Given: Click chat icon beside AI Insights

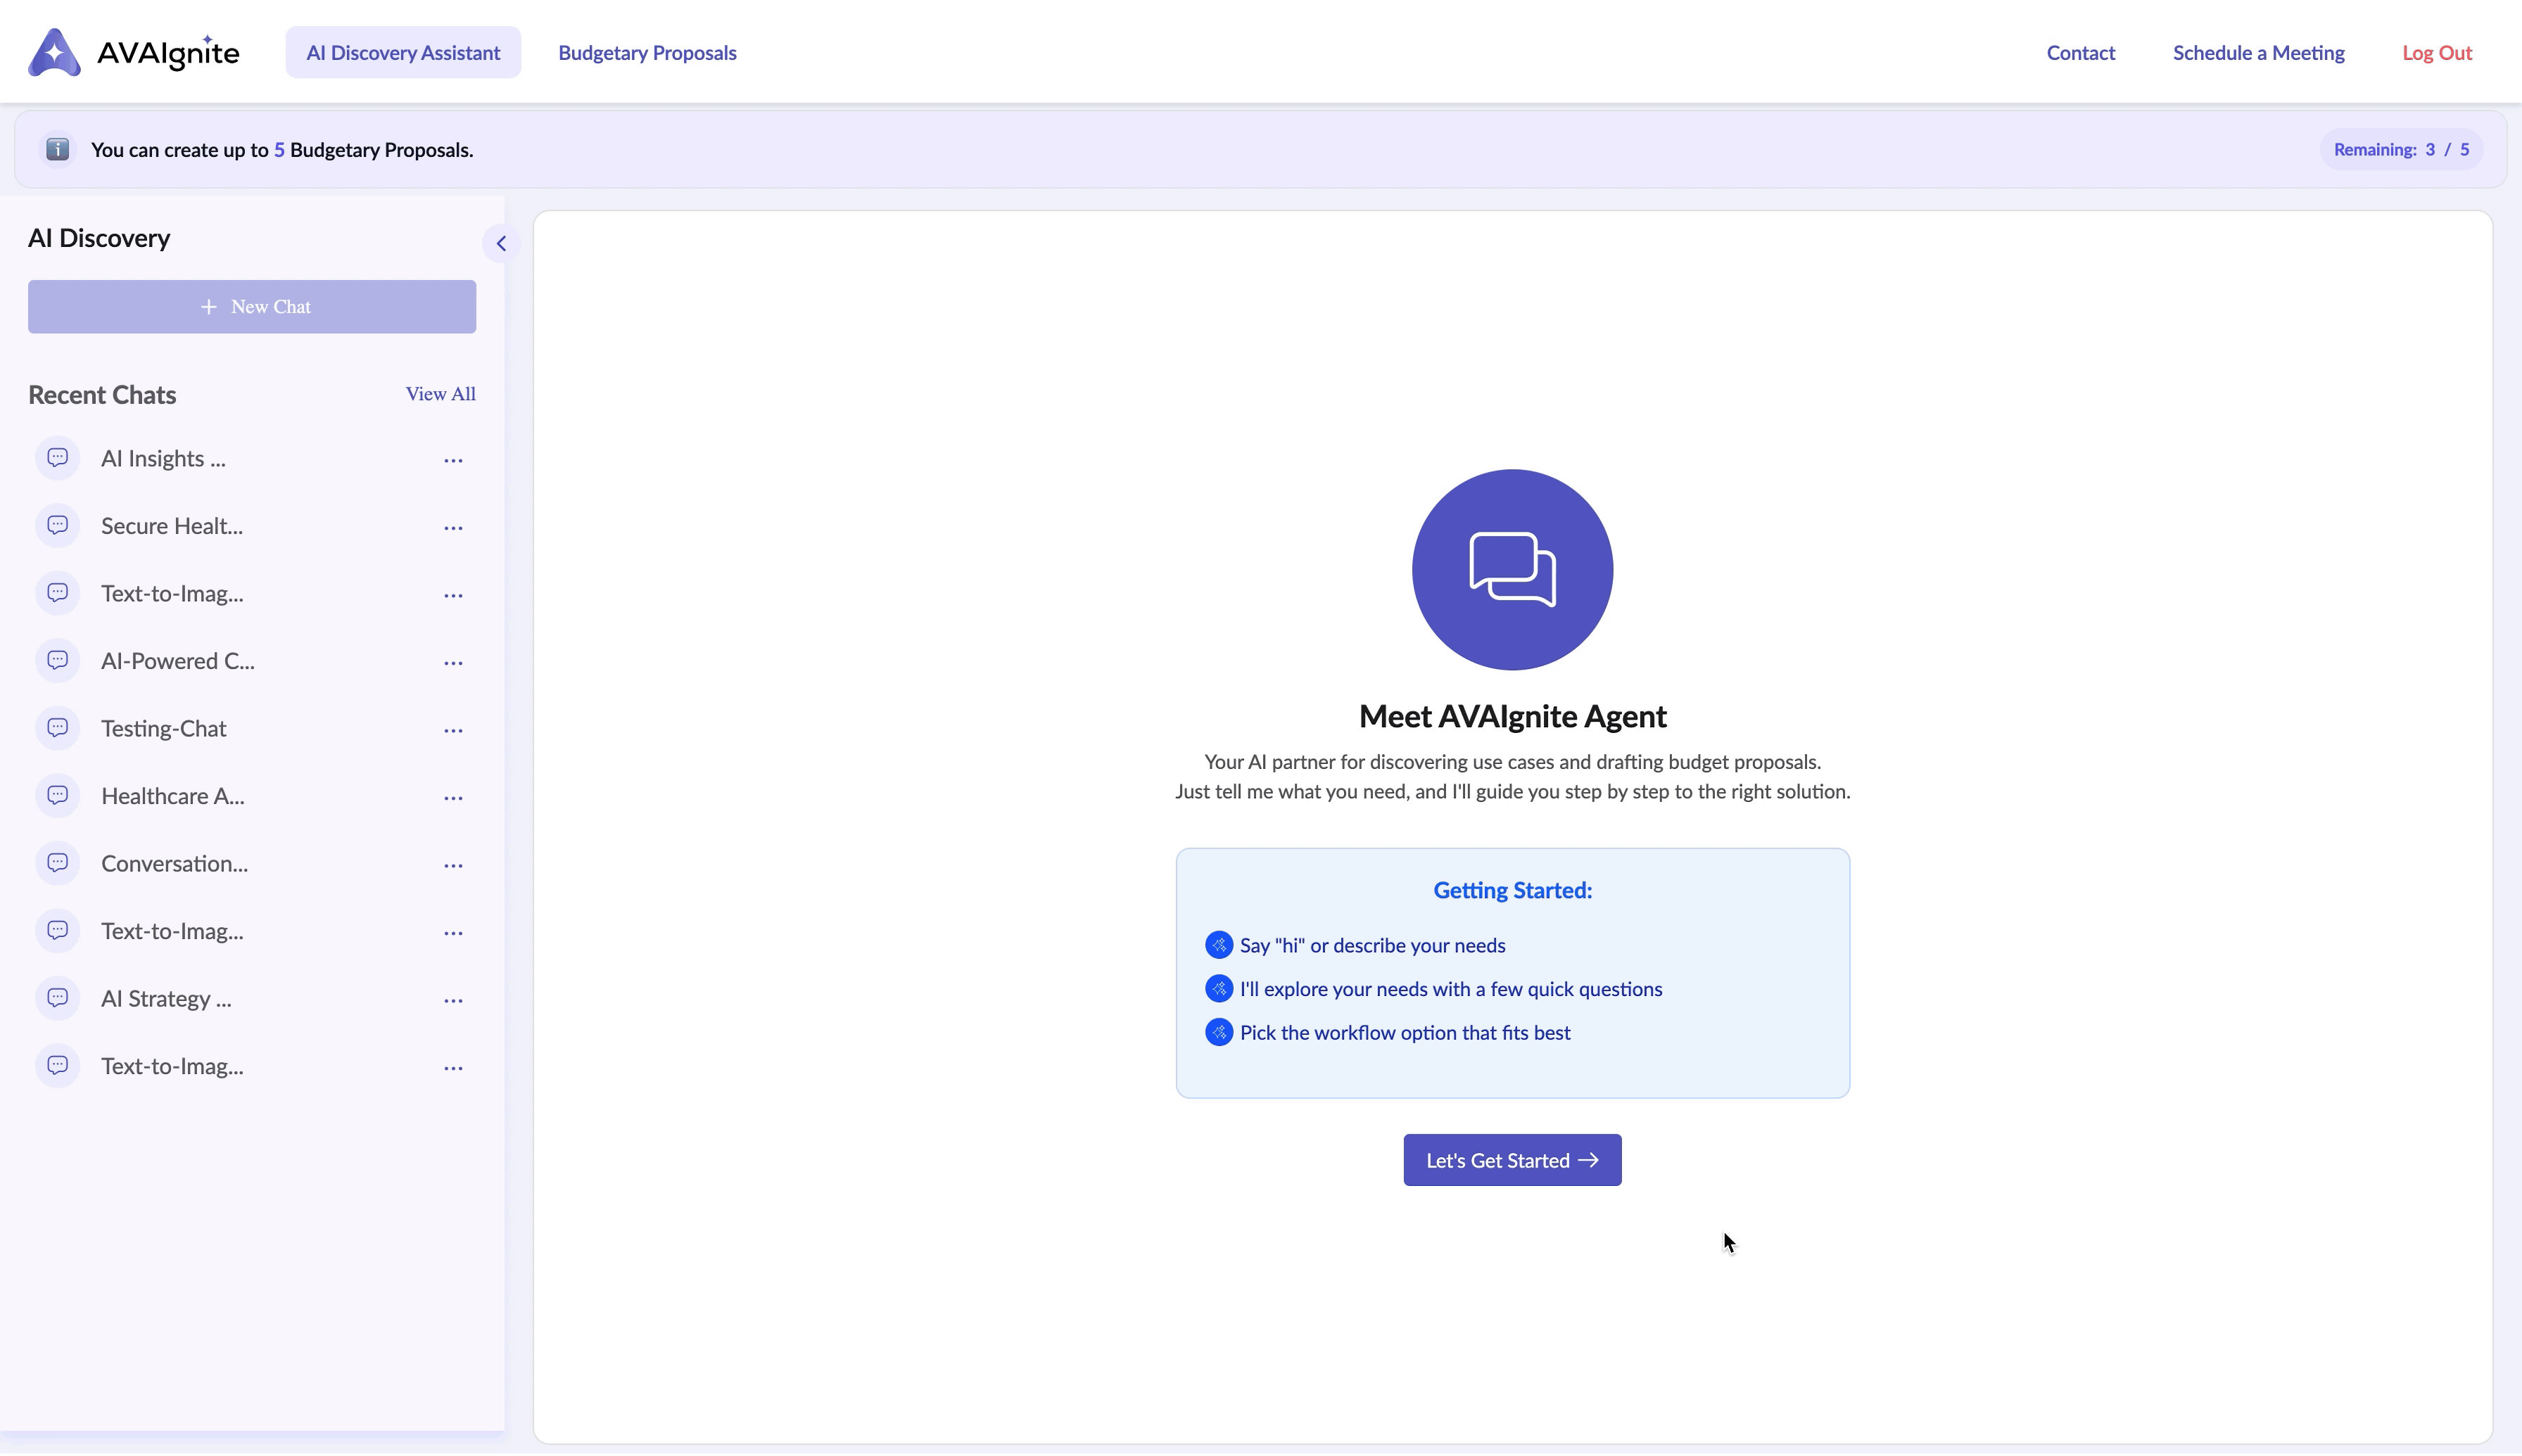Looking at the screenshot, I should 58,458.
